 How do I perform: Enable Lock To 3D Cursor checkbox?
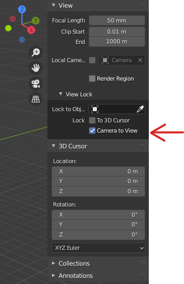click(92, 120)
